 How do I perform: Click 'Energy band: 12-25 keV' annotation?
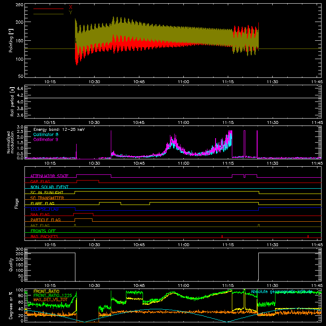[x=59, y=130]
